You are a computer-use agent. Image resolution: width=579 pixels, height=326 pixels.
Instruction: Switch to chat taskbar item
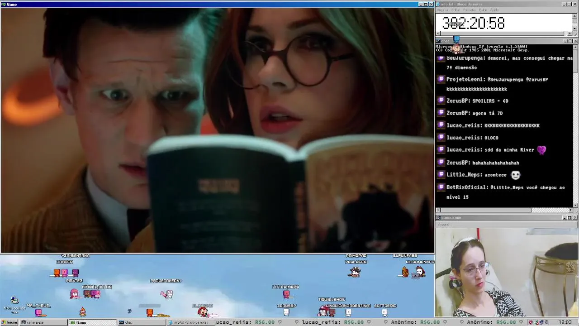pyautogui.click(x=141, y=322)
